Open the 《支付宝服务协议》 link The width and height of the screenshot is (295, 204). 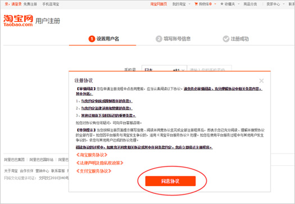point(94,171)
